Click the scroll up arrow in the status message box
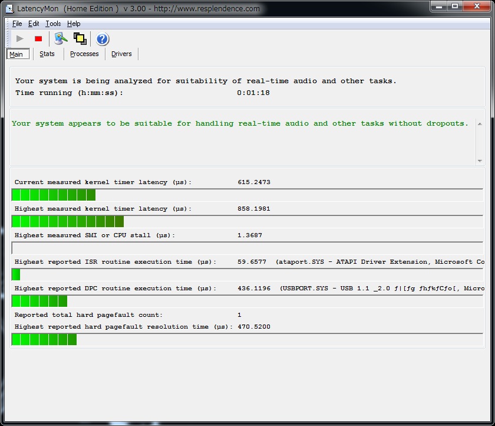495x426 pixels. (x=479, y=124)
